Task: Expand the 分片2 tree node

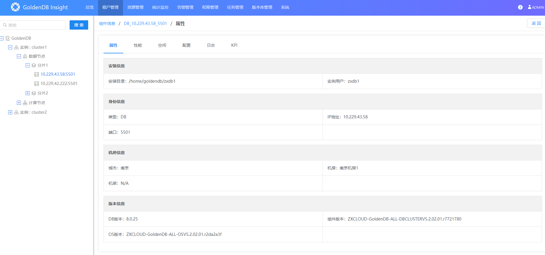Action: pos(28,93)
